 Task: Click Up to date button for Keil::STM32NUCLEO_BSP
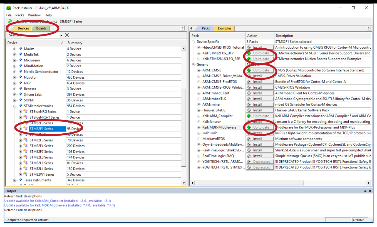(x=260, y=59)
